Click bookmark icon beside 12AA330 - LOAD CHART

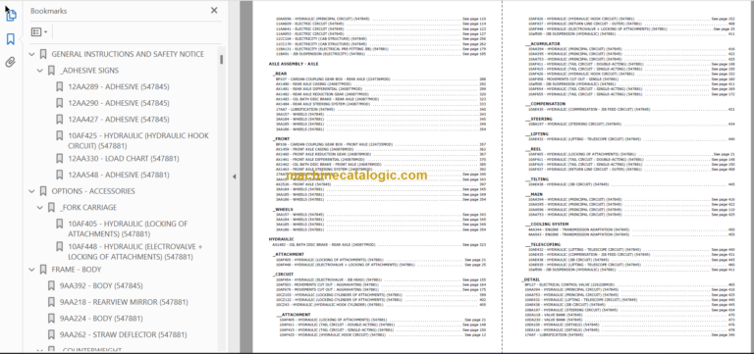(60, 159)
